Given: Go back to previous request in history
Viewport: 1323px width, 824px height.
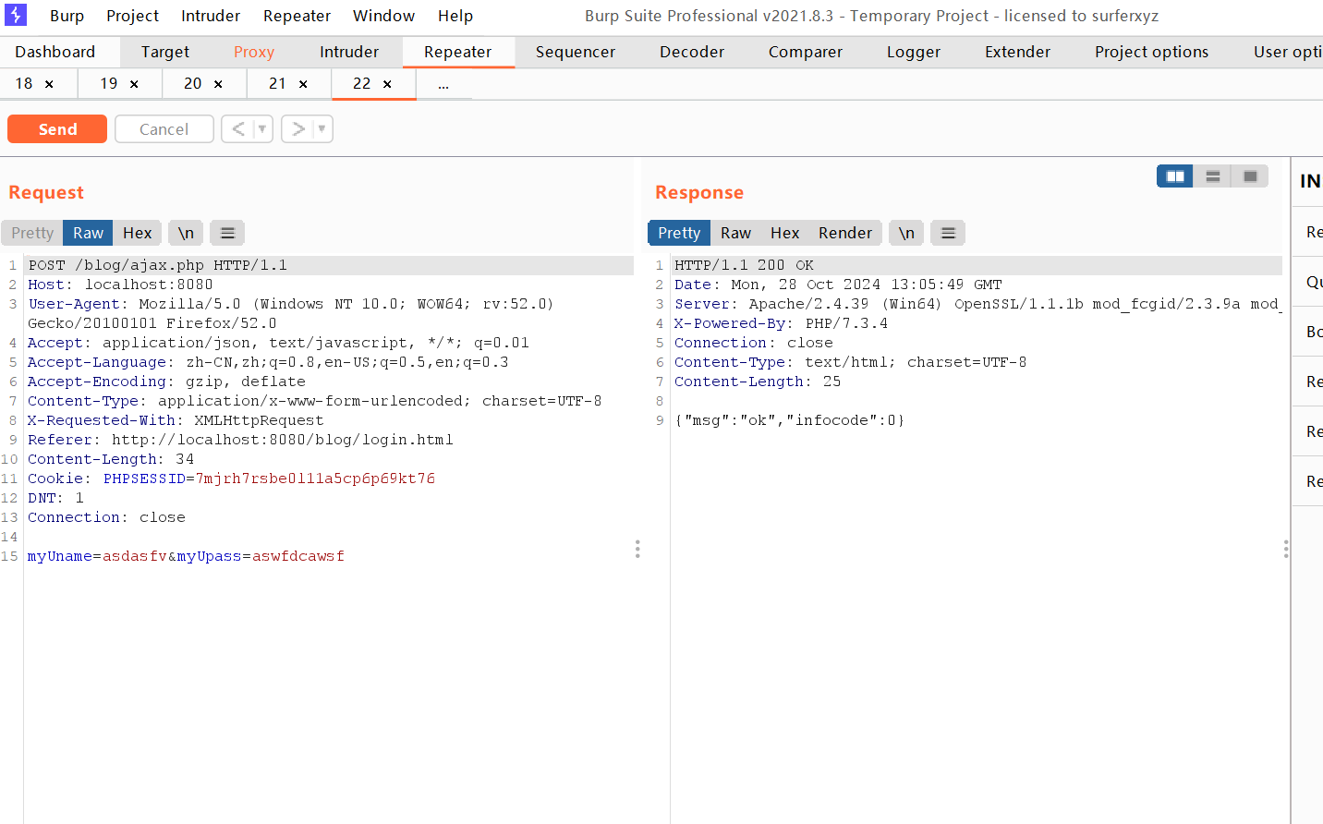Looking at the screenshot, I should (238, 129).
